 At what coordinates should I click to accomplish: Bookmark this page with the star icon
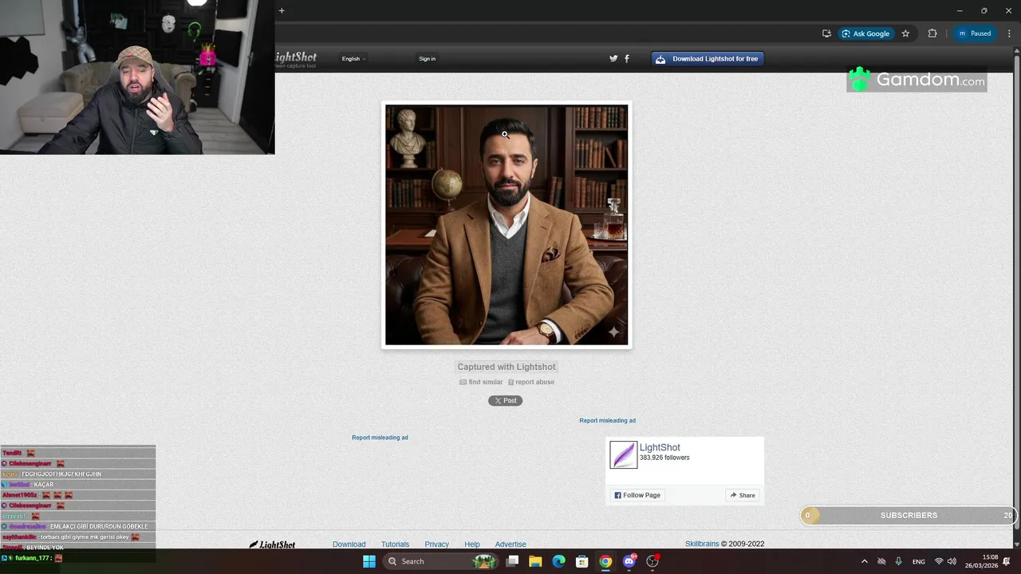click(x=905, y=33)
